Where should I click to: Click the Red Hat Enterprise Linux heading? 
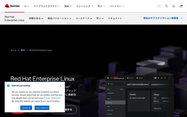coord(42,79)
